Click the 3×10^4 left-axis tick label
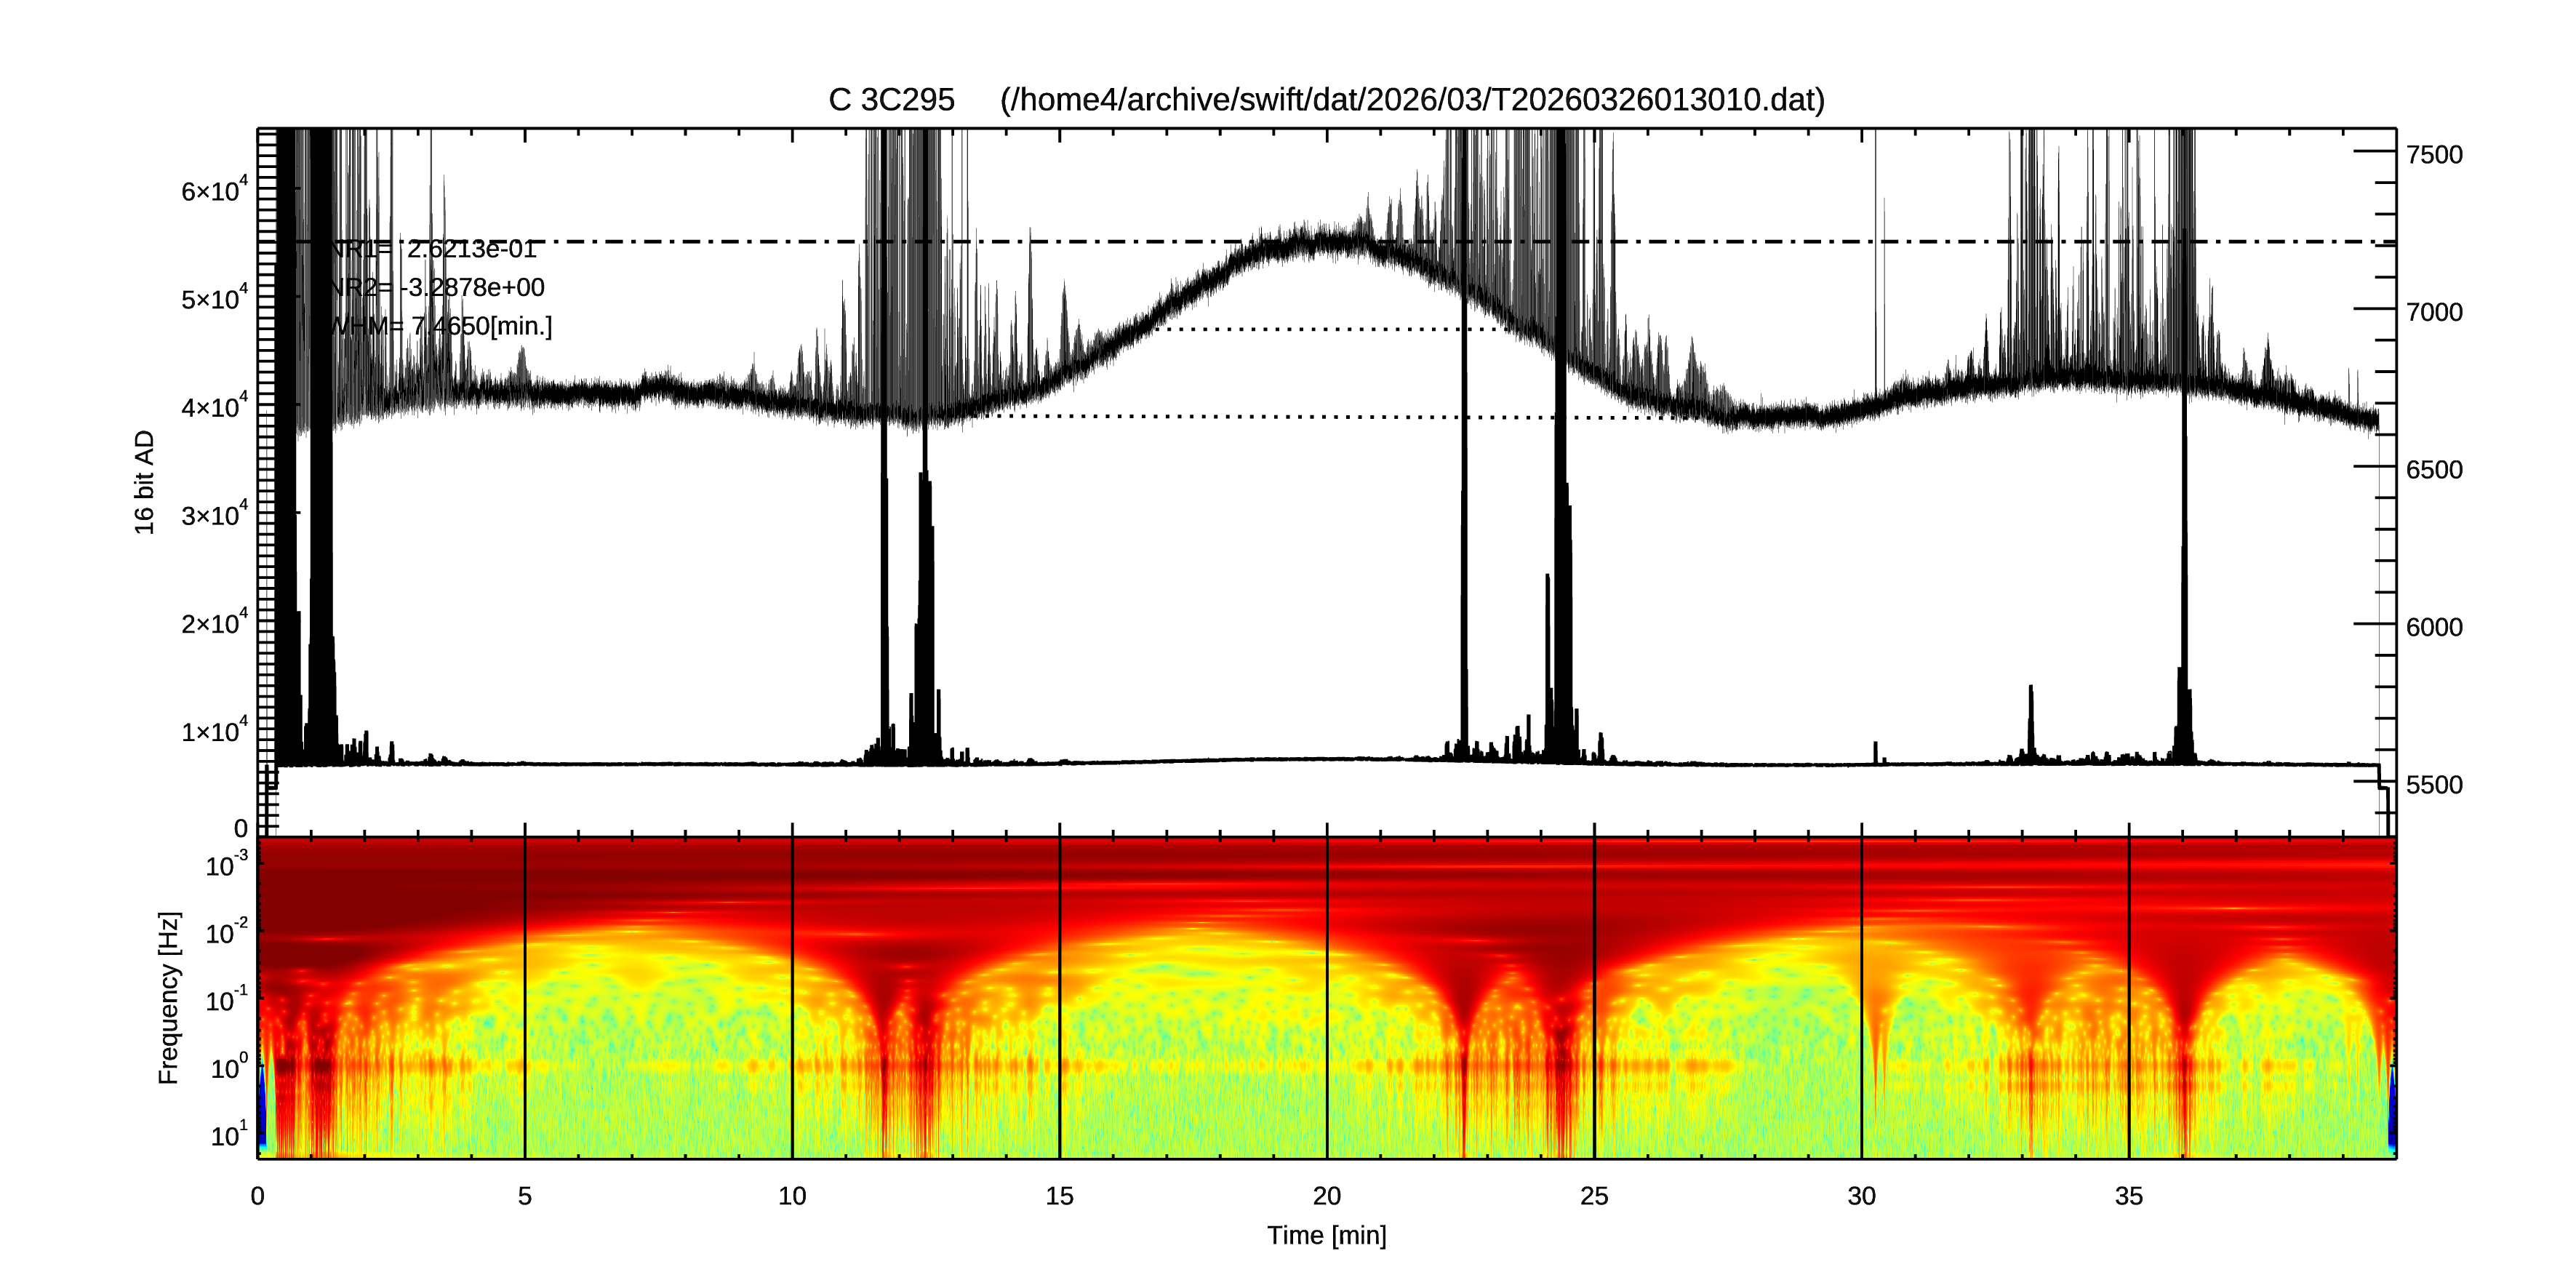2576x1288 pixels. click(x=213, y=515)
